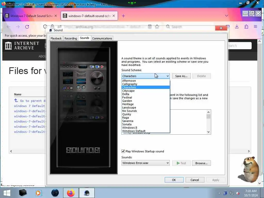Screen dimensions: 264x198
Task: Close the Sound dialog with red X
Action: tap(221, 28)
